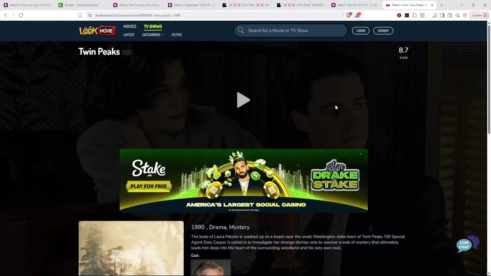Open the uBlock Origin extension icon

(399, 15)
